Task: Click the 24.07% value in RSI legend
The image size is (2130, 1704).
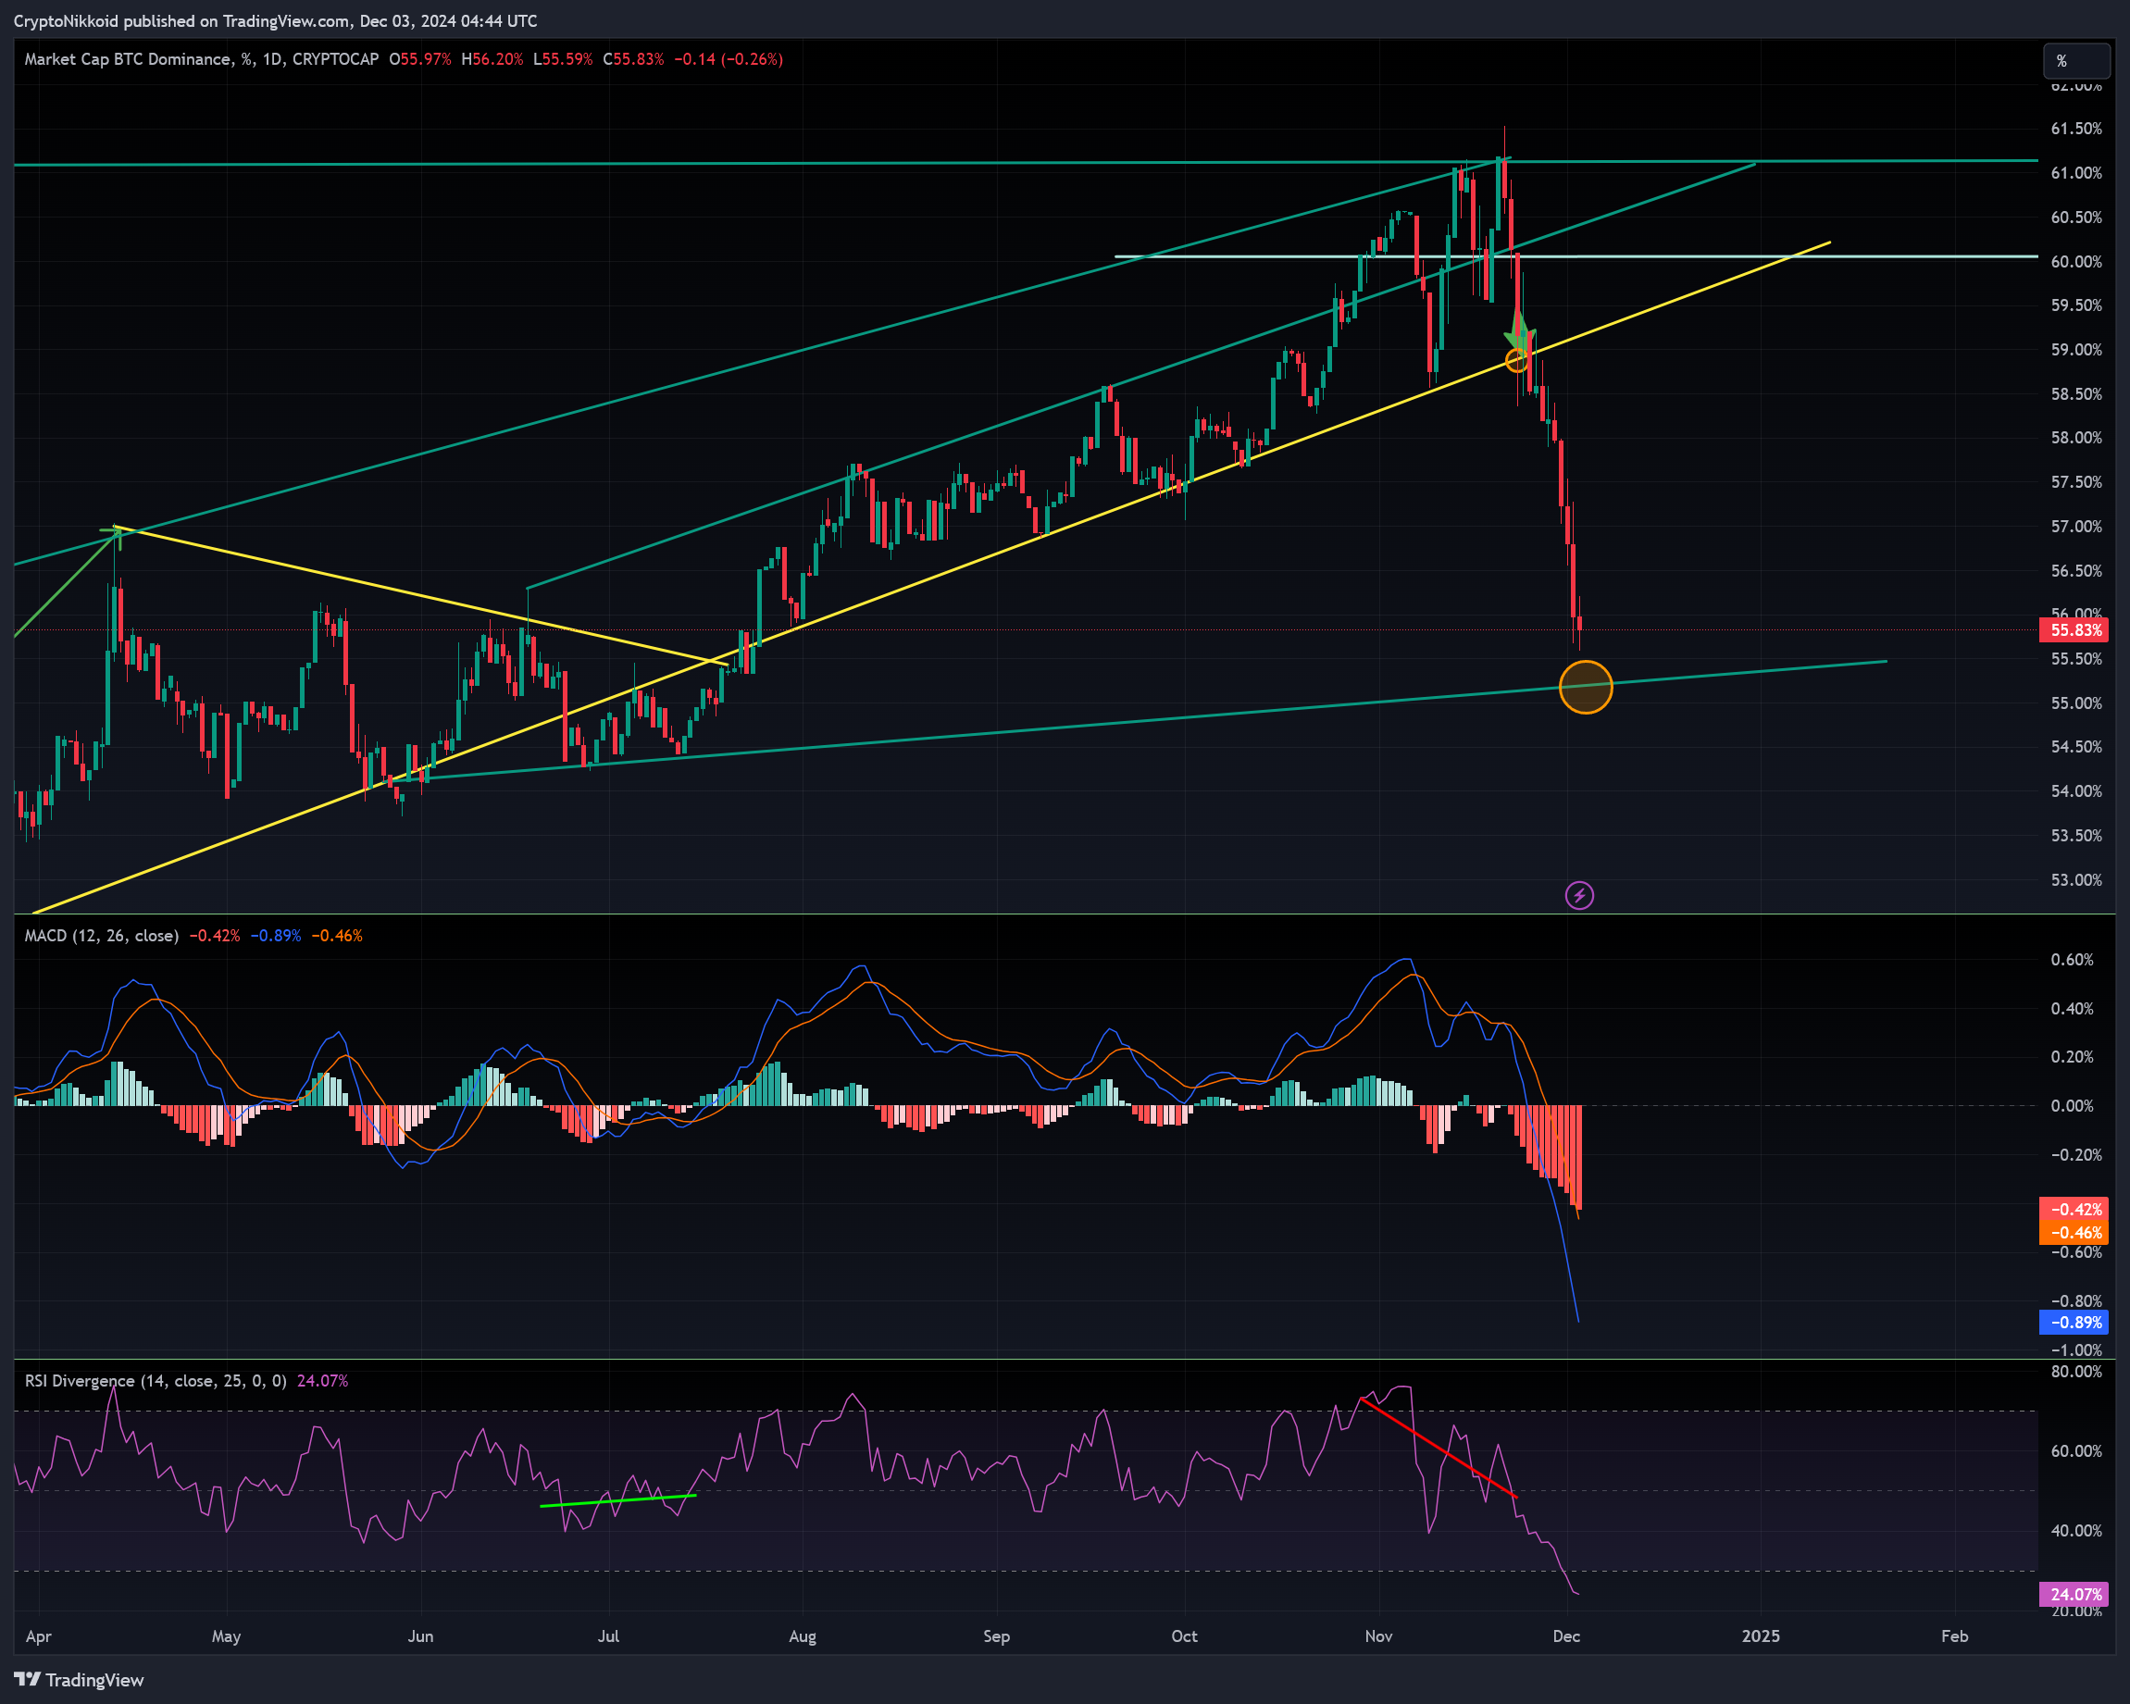Action: pyautogui.click(x=322, y=1381)
